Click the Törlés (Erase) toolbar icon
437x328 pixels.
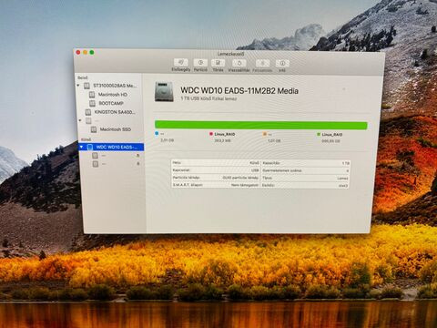coord(218,63)
